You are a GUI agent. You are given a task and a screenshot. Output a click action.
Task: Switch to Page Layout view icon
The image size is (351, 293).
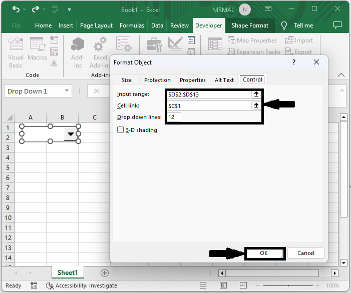[223, 285]
